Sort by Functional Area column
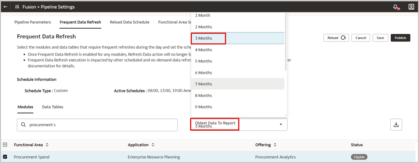The height and width of the screenshot is (163, 419). click(x=47, y=145)
